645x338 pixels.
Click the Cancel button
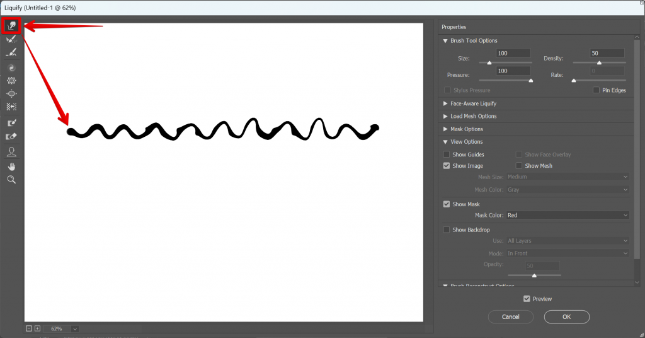click(510, 317)
